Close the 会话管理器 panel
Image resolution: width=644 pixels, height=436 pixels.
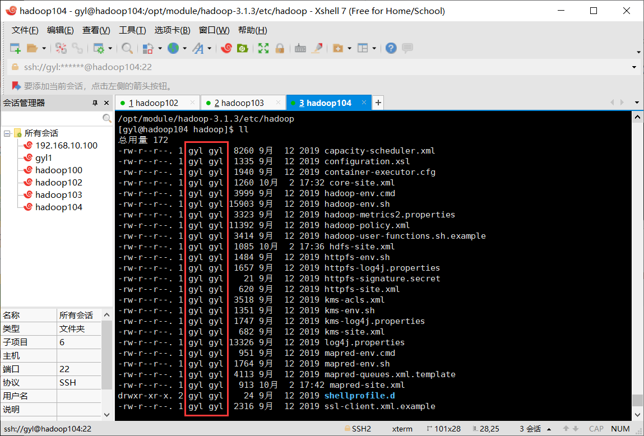[106, 103]
